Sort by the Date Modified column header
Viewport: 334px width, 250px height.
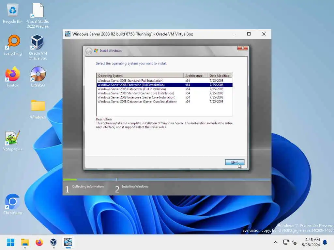coord(220,76)
